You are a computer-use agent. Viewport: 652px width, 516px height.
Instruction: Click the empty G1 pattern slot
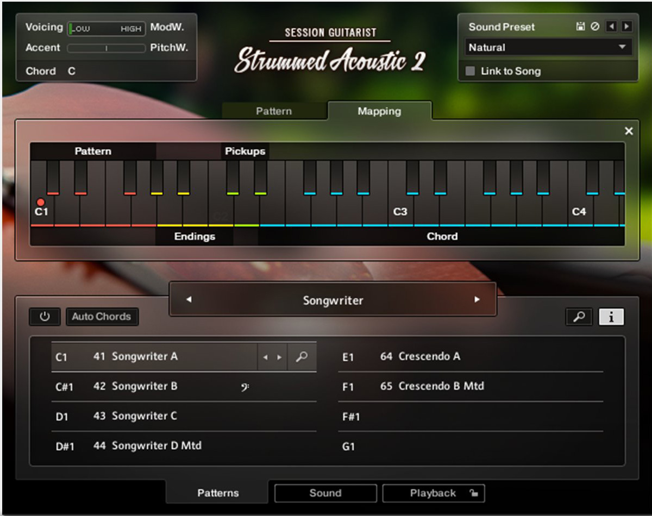pos(471,446)
